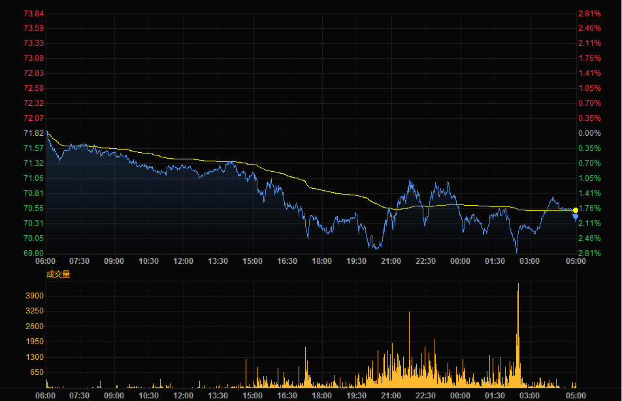Pick the 21:00 time label under price chart
This screenshot has height=401, width=622.
click(x=391, y=261)
